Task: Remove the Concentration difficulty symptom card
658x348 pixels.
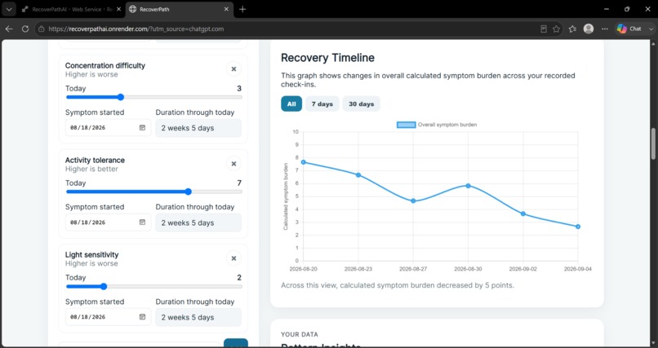Action: pyautogui.click(x=233, y=69)
